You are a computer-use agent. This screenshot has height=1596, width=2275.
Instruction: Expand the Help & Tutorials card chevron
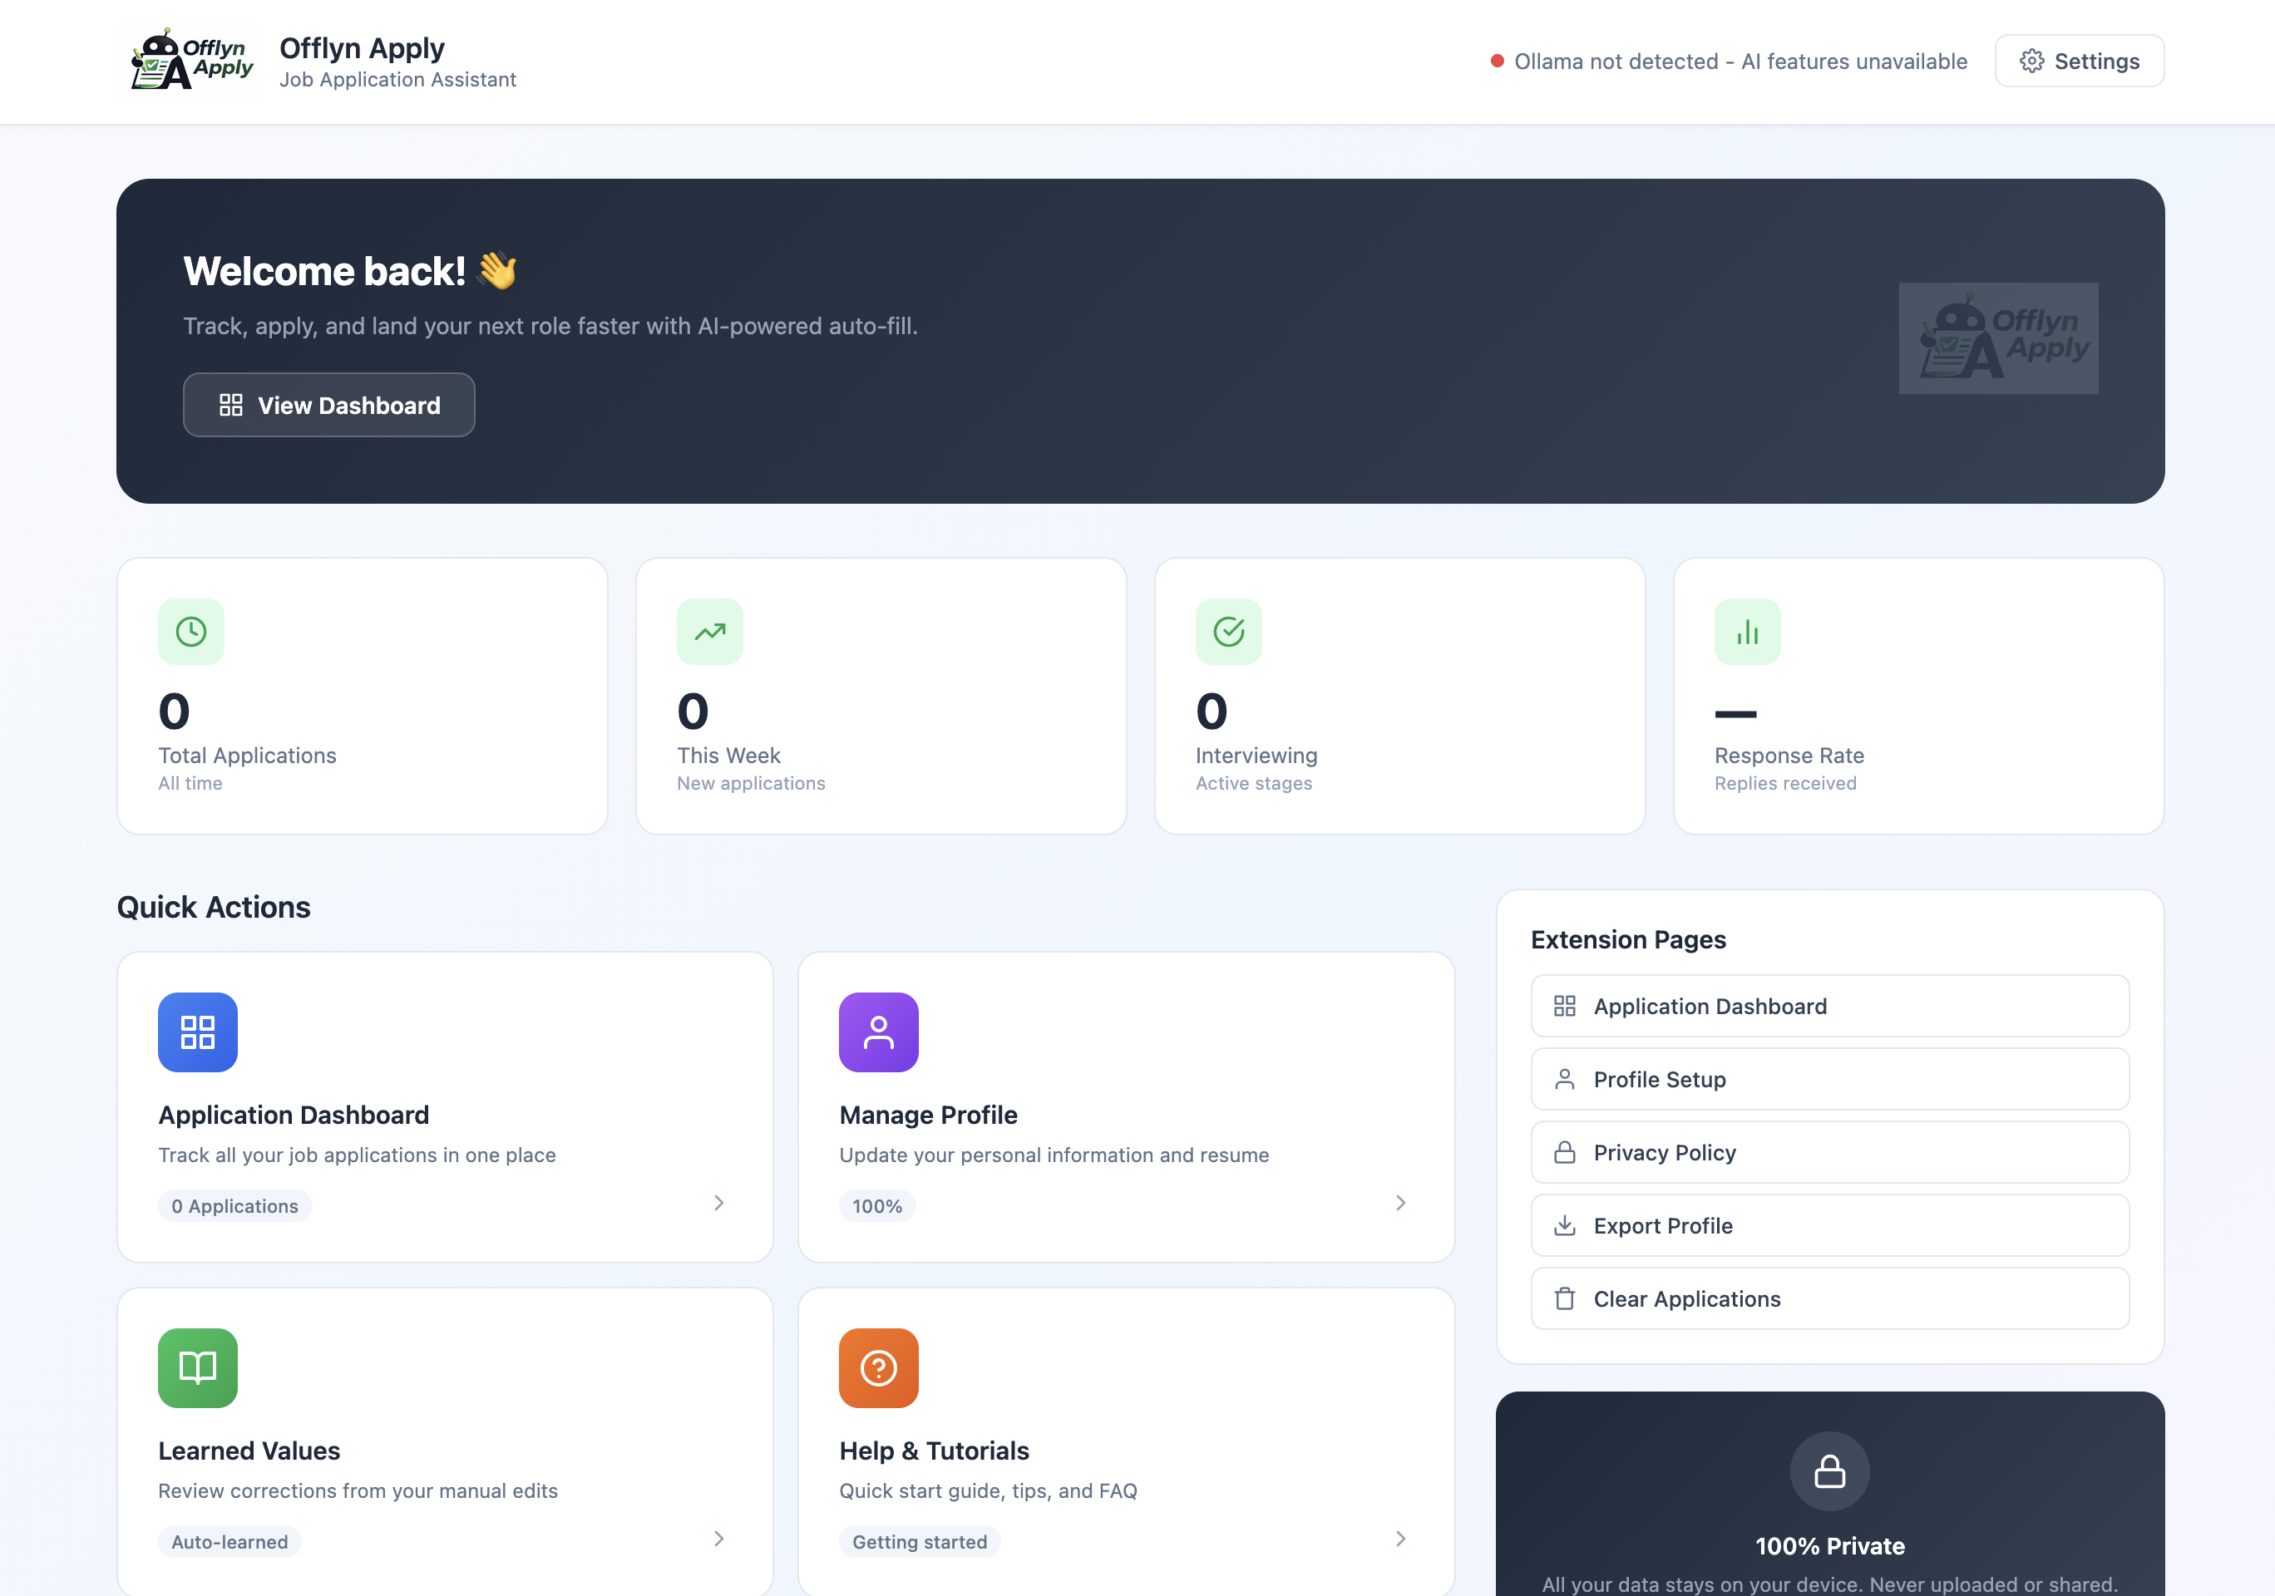(x=1400, y=1539)
